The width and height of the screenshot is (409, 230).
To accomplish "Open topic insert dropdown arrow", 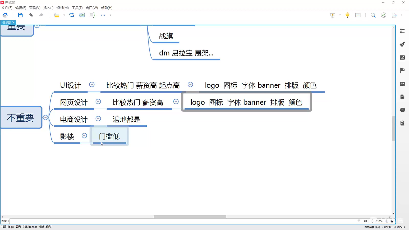I will (64, 15).
